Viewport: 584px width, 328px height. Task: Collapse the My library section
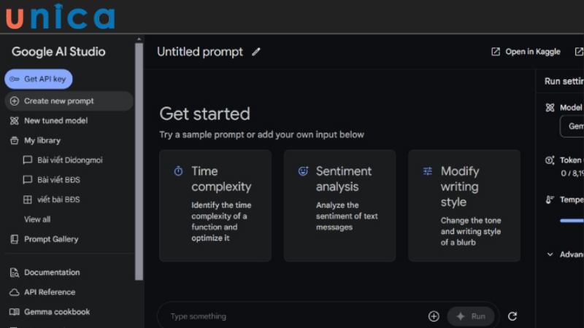(x=42, y=141)
